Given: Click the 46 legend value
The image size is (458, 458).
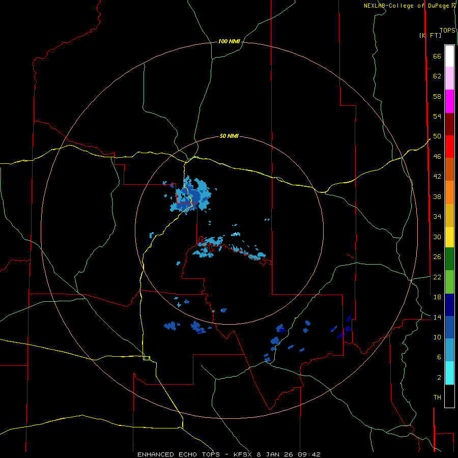Looking at the screenshot, I should point(437,156).
